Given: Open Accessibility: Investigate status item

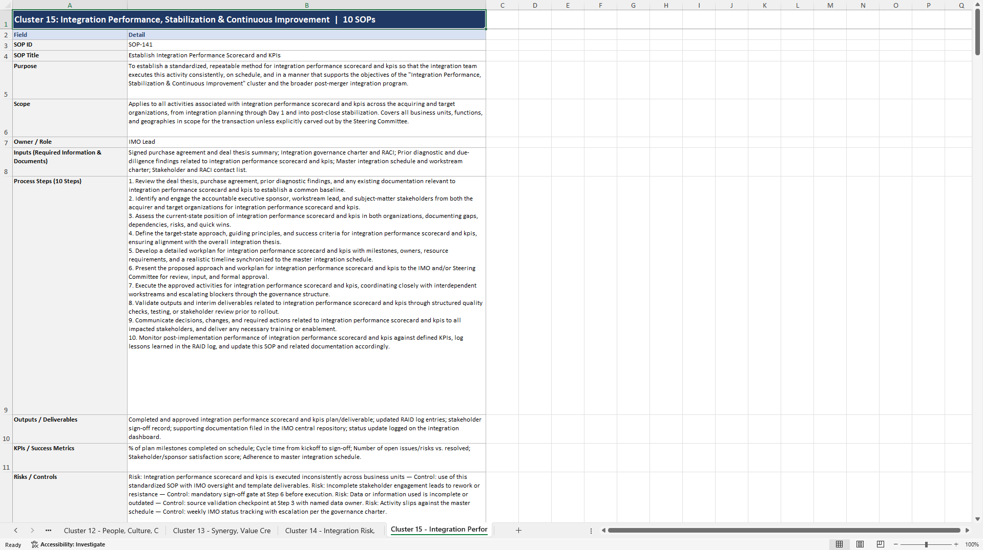Looking at the screenshot, I should pyautogui.click(x=68, y=544).
